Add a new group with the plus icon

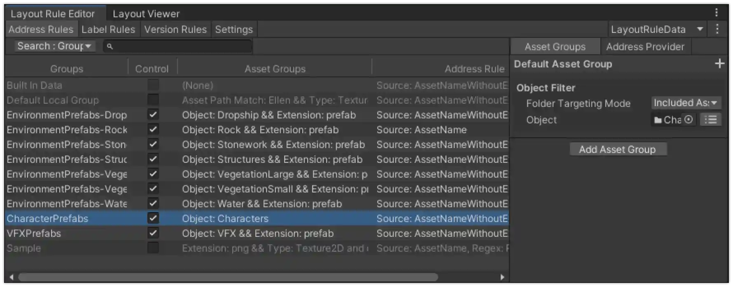click(x=720, y=63)
